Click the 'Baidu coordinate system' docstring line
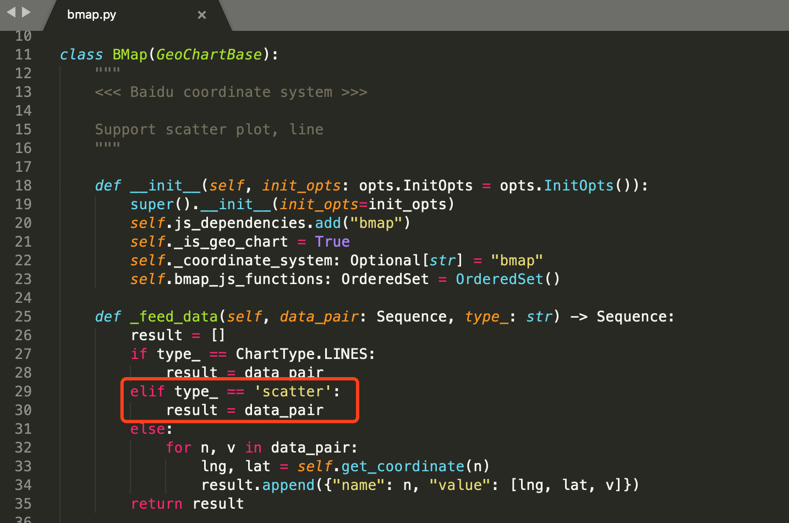This screenshot has height=523, width=789. pos(231,92)
